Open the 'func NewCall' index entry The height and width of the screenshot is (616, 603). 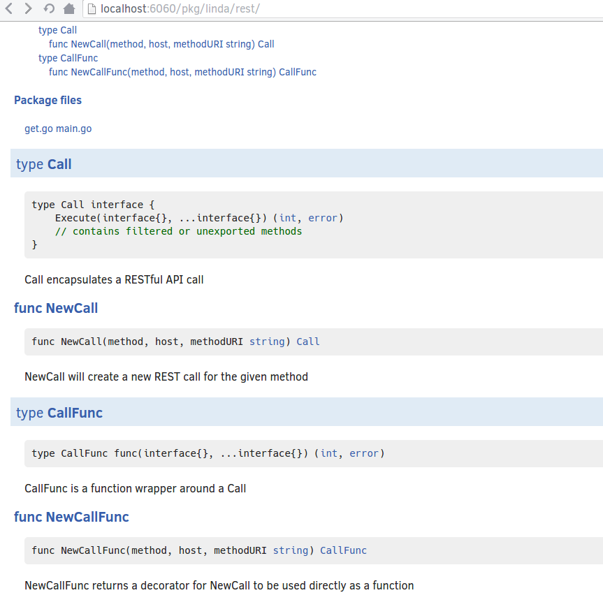pos(161,44)
